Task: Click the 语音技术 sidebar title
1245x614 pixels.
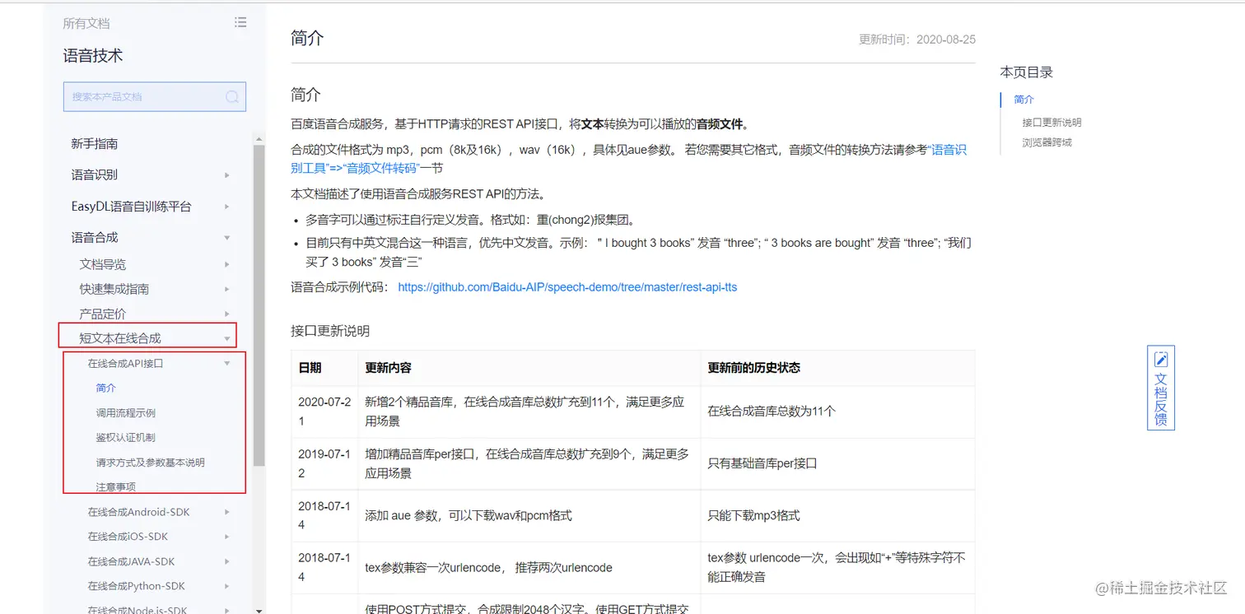Action: tap(93, 56)
